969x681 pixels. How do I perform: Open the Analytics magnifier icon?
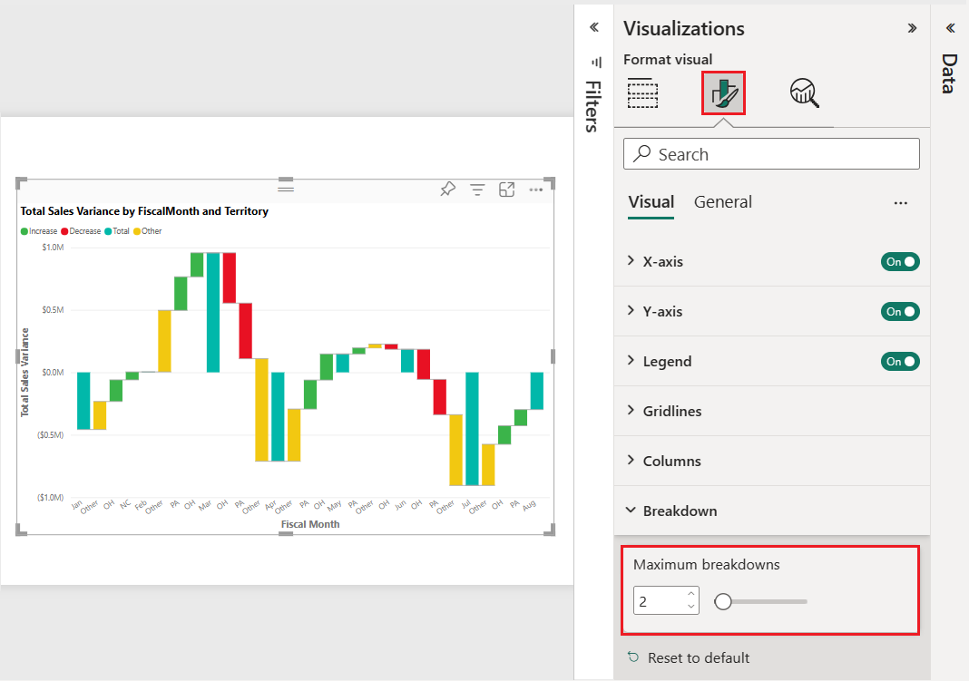click(805, 93)
